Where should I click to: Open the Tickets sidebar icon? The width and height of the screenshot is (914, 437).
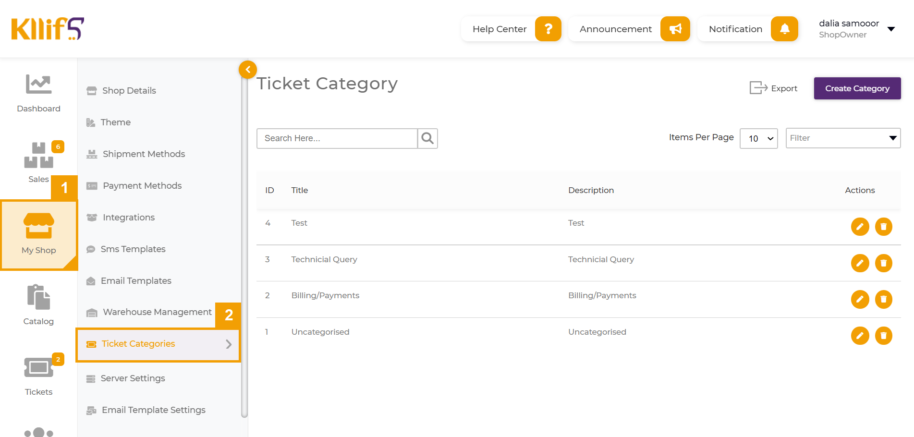38,368
